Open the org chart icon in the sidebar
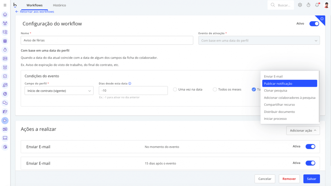The width and height of the screenshot is (331, 186). click(5, 32)
